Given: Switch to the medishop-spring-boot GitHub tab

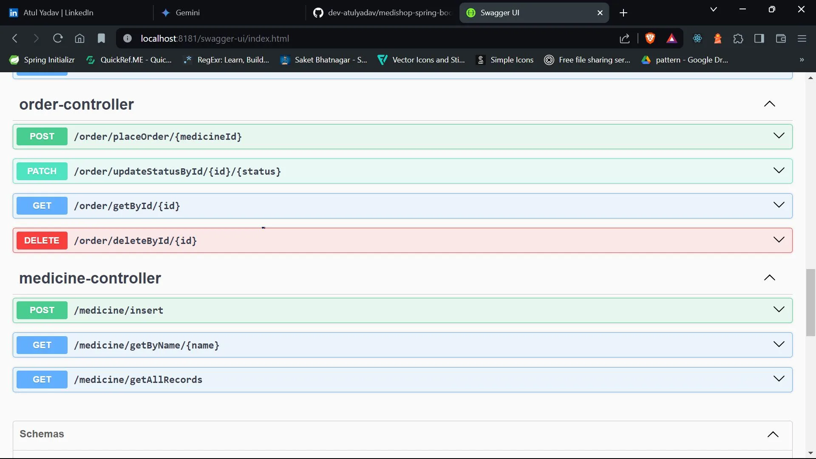Looking at the screenshot, I should click(382, 13).
